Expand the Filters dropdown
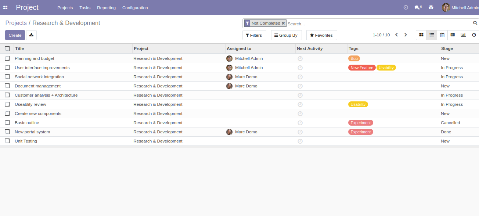 (x=254, y=35)
